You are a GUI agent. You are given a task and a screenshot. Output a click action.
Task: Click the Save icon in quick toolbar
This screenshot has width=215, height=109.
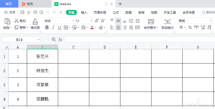tap(22, 12)
